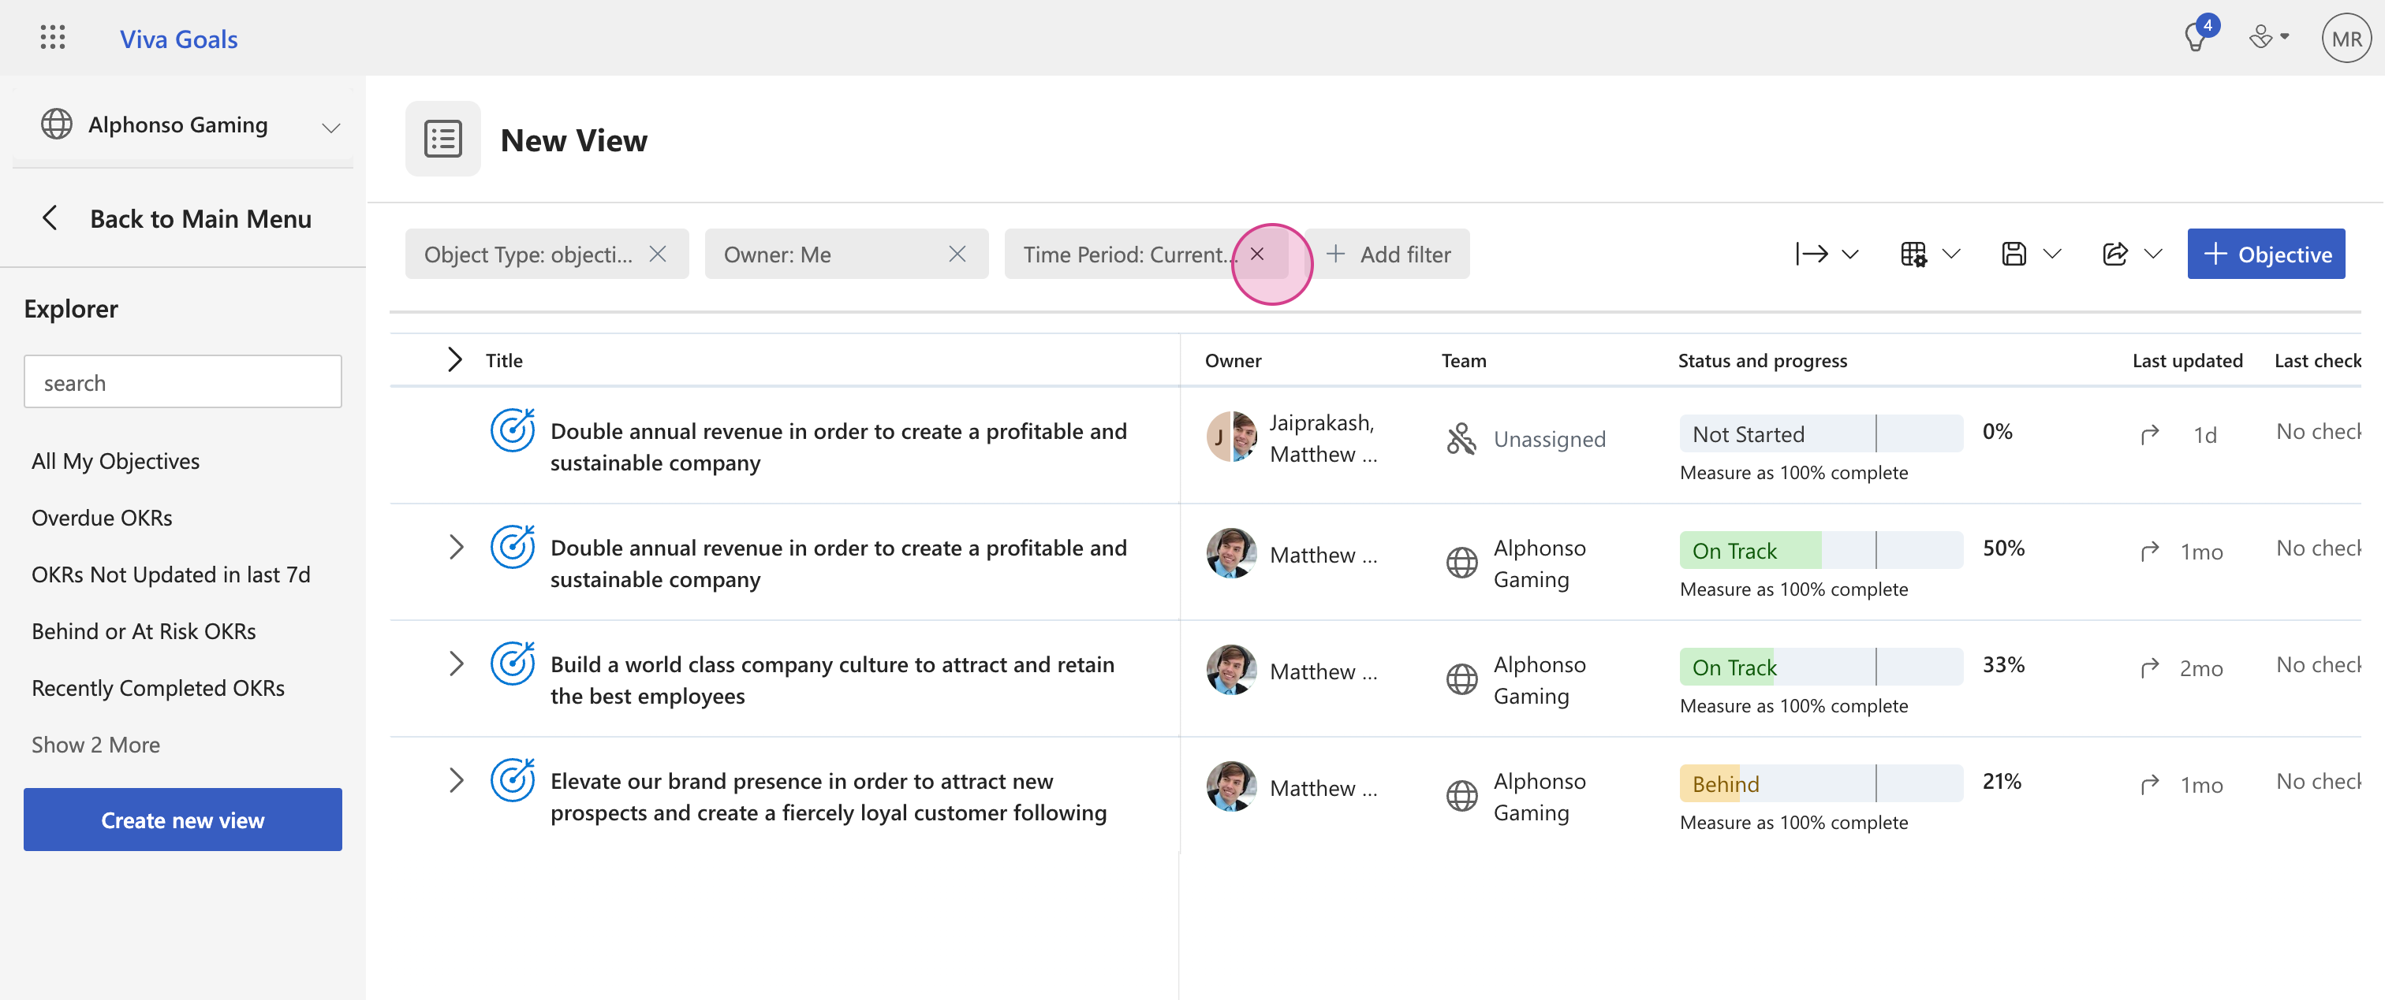Click the save view disk icon
Screen dimensions: 2385x1000
(2014, 254)
